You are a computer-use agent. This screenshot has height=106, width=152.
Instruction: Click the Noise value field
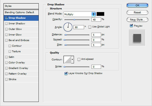point(96,67)
